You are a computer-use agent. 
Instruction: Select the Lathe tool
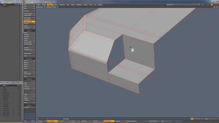29,40
